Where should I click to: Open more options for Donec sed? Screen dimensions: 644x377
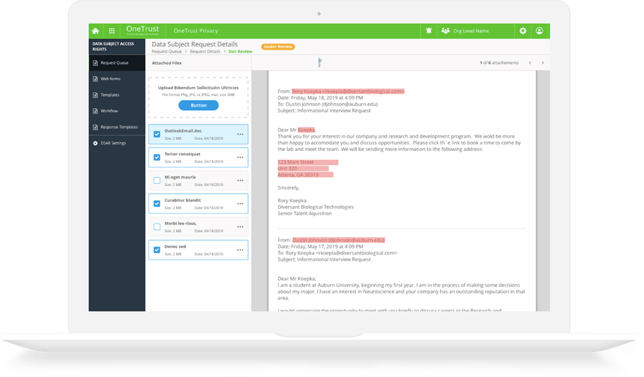[x=240, y=250]
